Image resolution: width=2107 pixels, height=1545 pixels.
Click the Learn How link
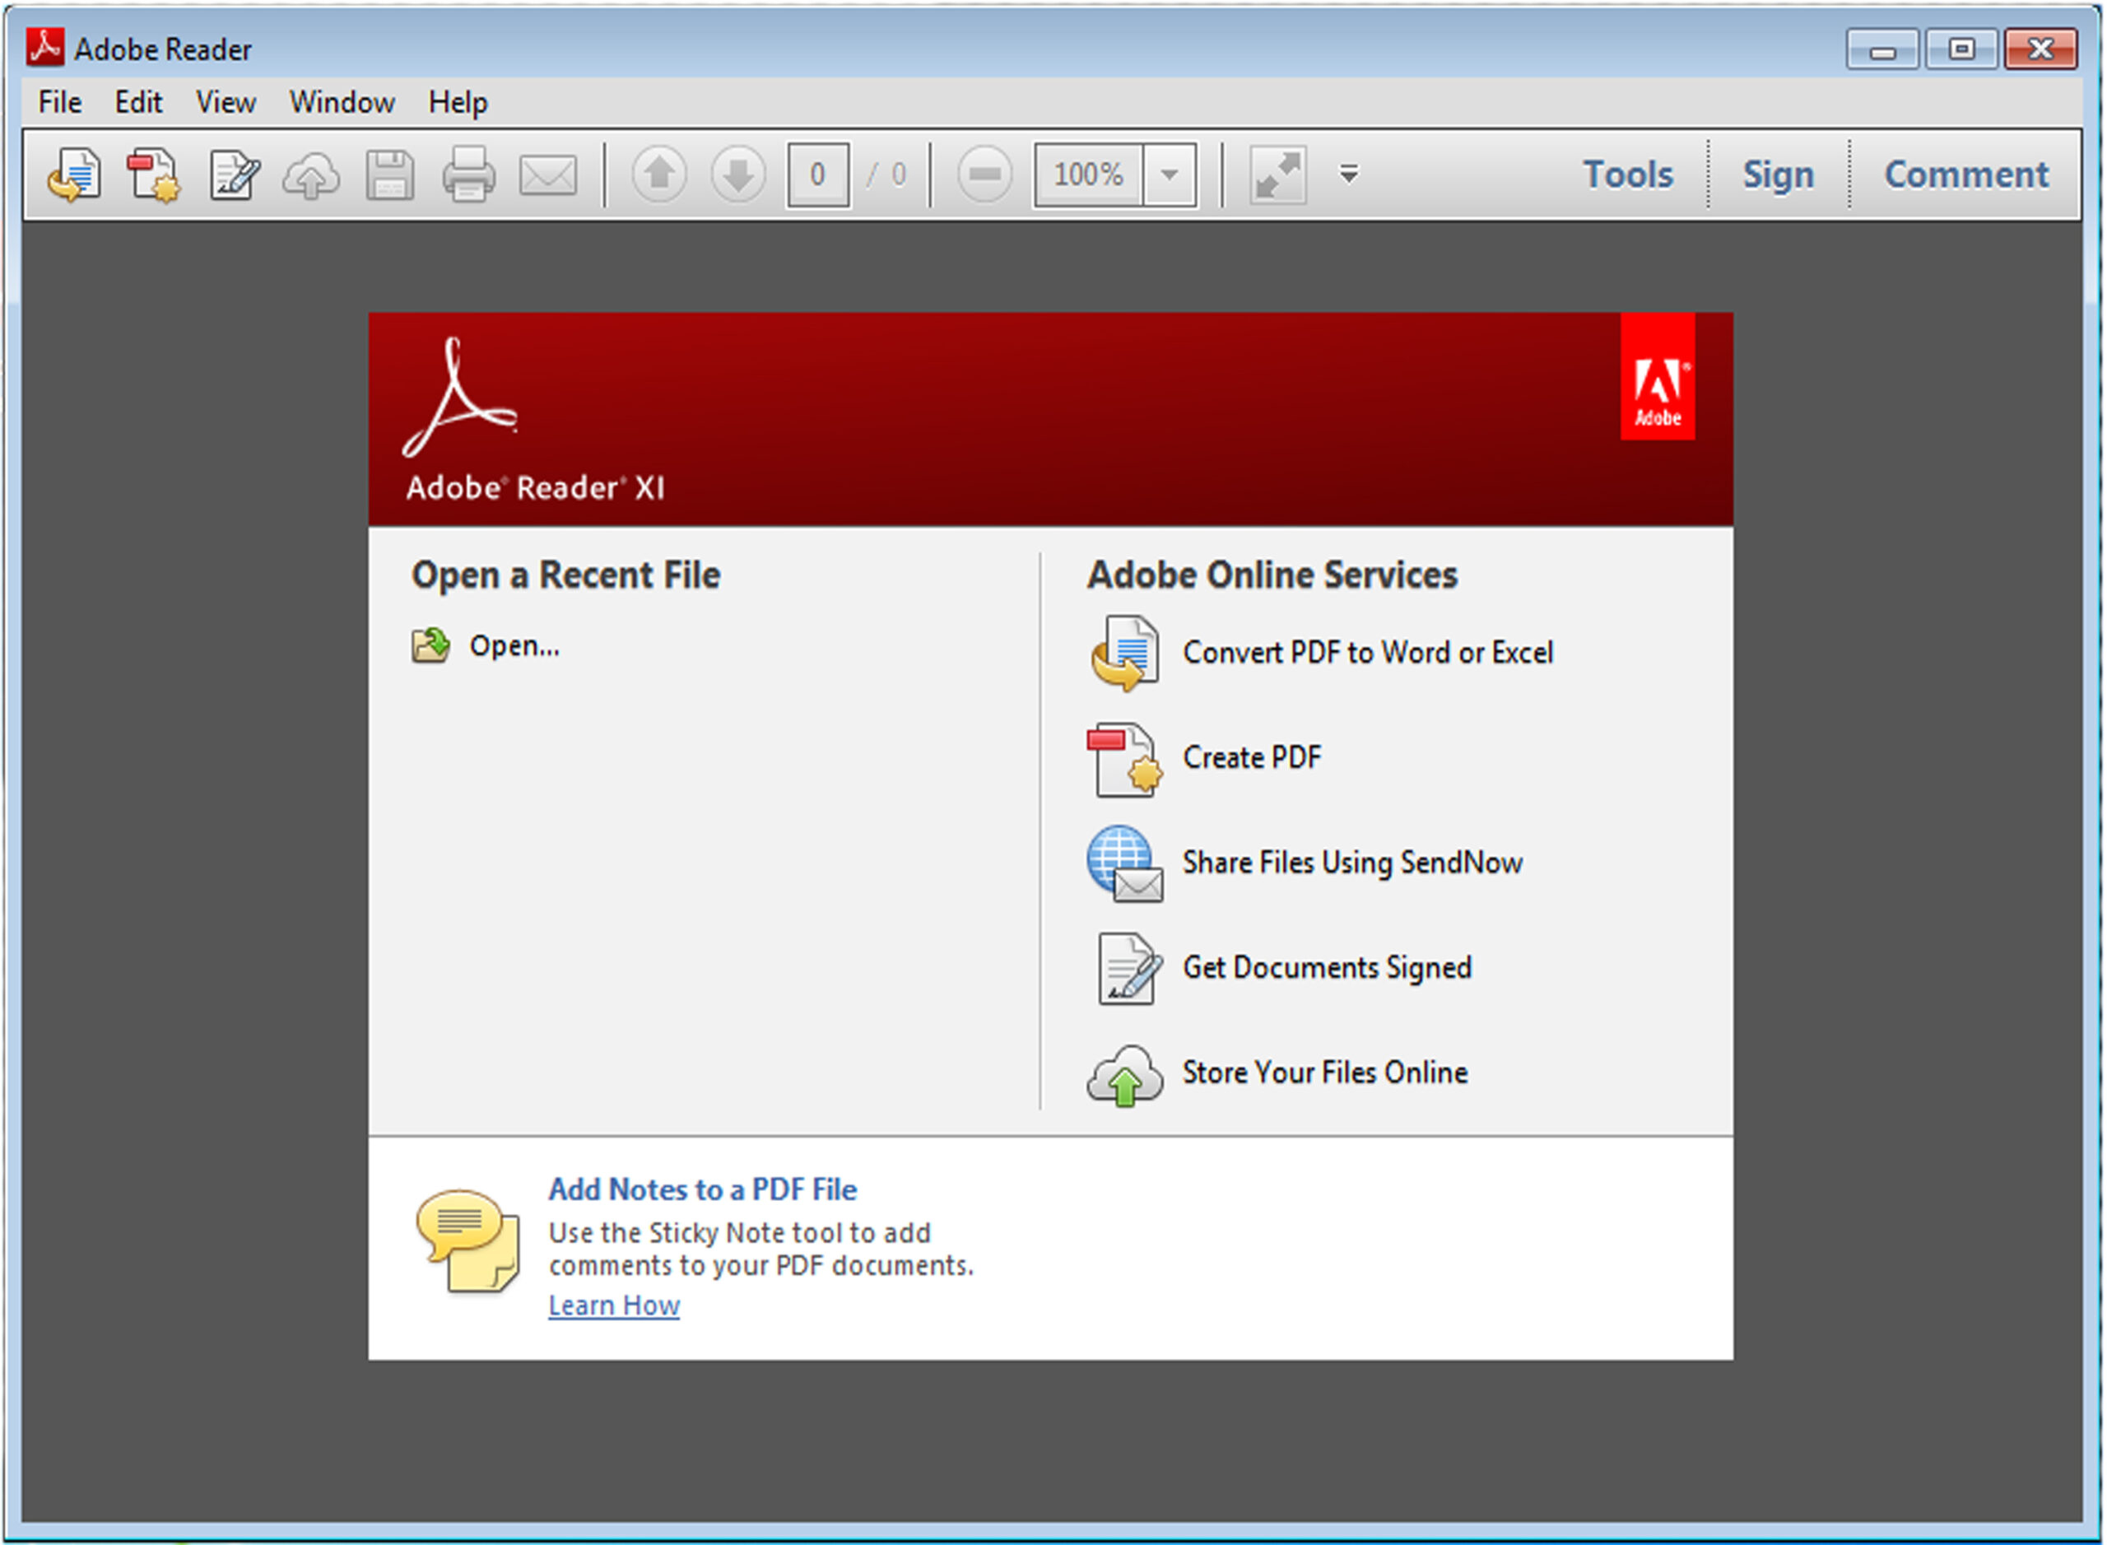tap(613, 1305)
